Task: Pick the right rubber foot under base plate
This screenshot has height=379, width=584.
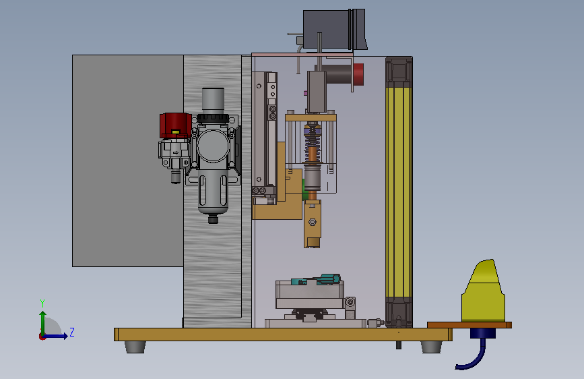Action: point(431,347)
